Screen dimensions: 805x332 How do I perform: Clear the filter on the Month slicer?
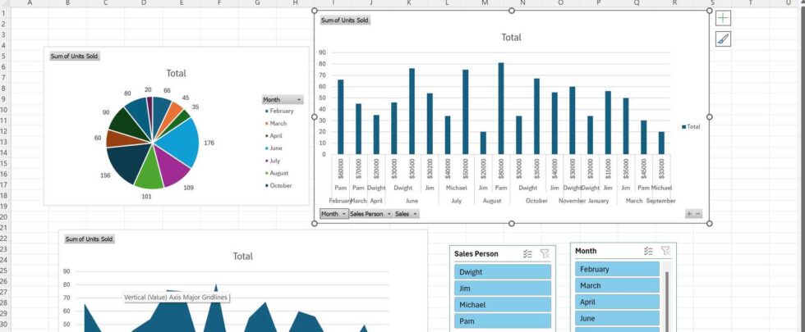666,251
